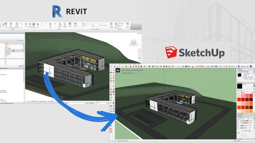255x143 pixels.
Task: Pick Zoom Extents tool in SketchUp top toolbar
Action: (x=161, y=66)
